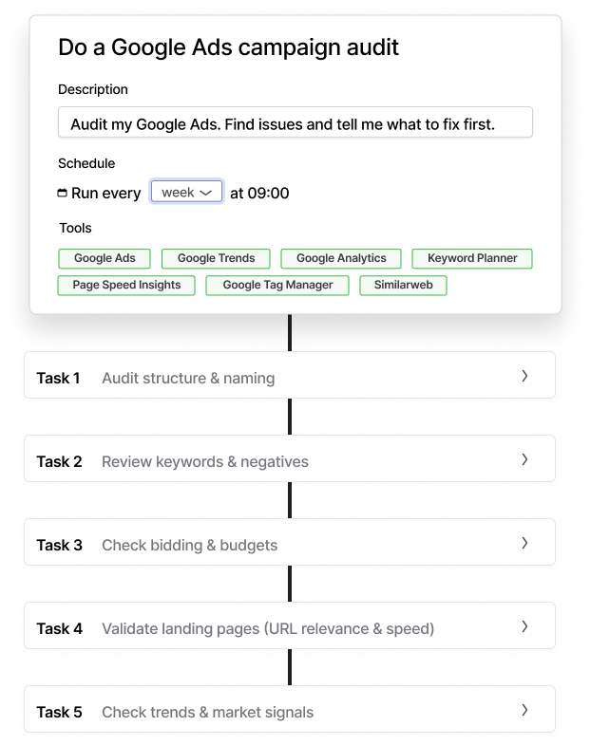This screenshot has width=591, height=745.
Task: Pick the Keyword Planner tool tag
Action: point(472,258)
